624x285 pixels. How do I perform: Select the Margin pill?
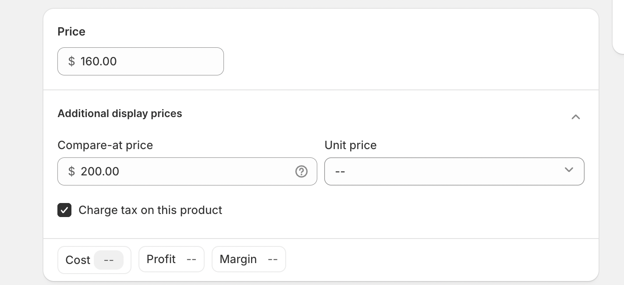point(249,259)
